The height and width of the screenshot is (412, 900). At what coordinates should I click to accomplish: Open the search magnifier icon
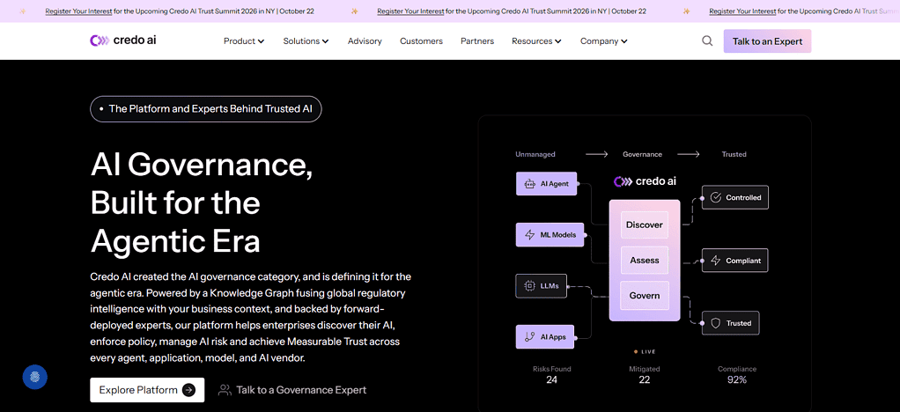pyautogui.click(x=707, y=40)
